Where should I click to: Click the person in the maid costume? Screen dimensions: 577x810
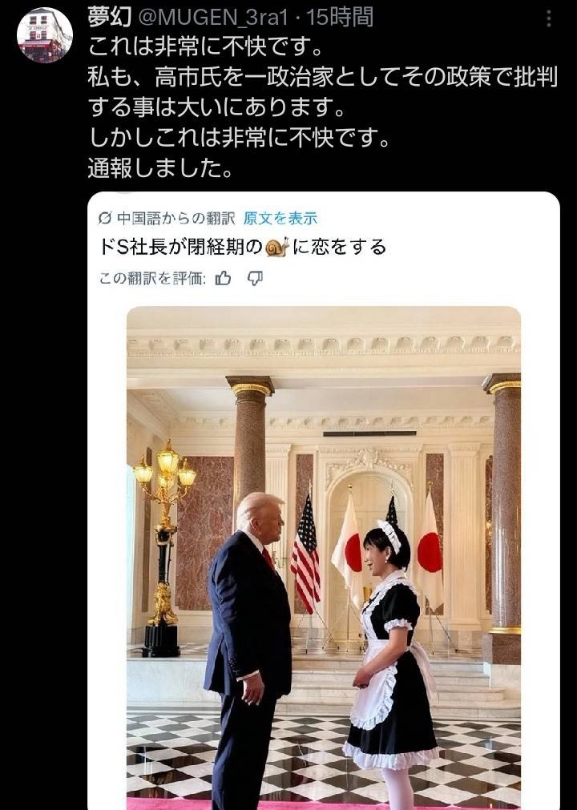tap(390, 661)
